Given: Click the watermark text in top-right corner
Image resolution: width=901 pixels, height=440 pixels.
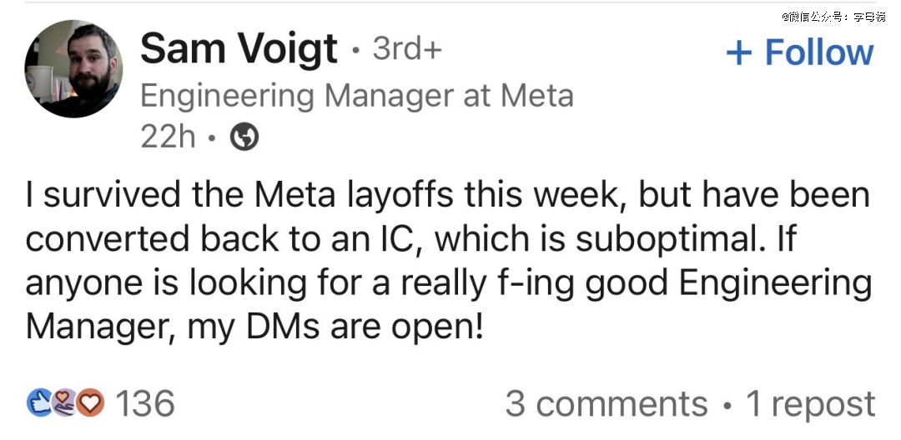Looking at the screenshot, I should pyautogui.click(x=833, y=17).
